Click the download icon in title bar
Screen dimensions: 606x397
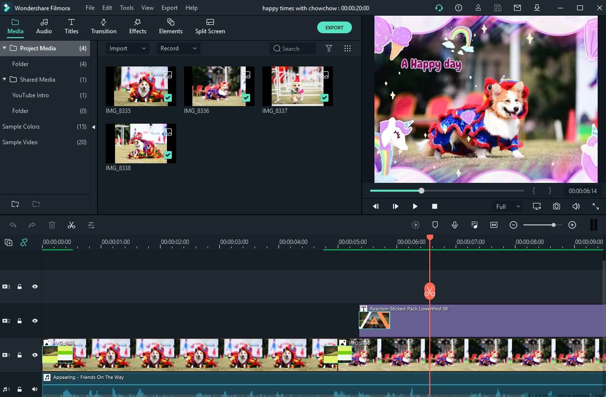click(537, 8)
